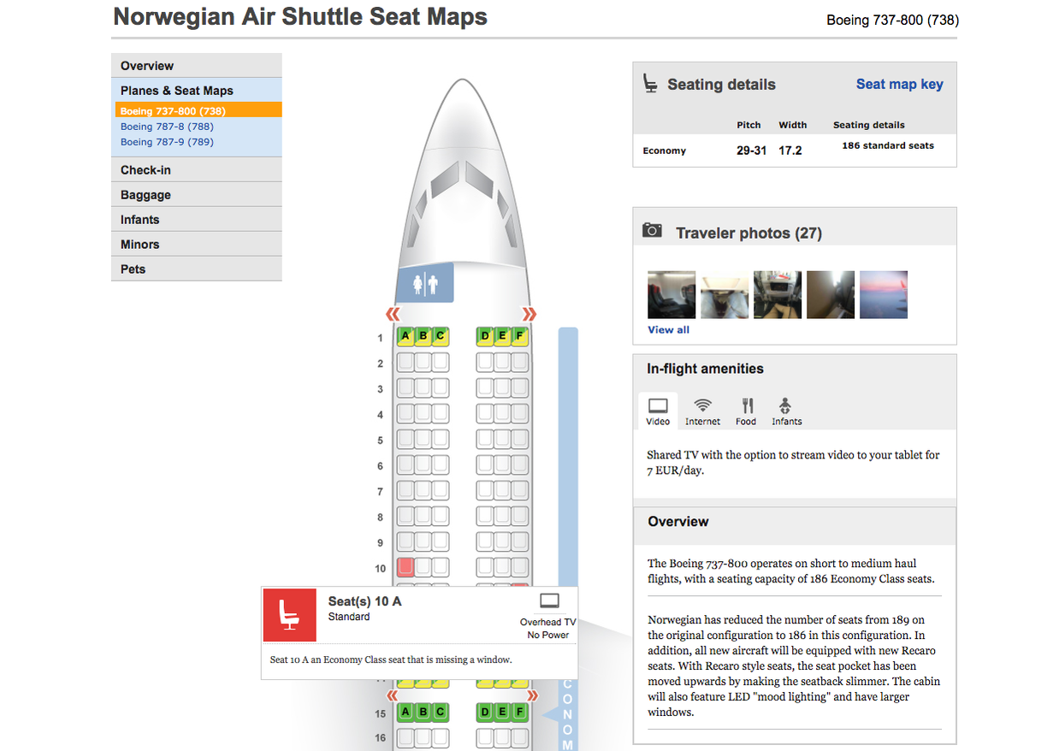Open the Infants amenity icon
Image resolution: width=1053 pixels, height=751 pixels.
click(x=785, y=405)
